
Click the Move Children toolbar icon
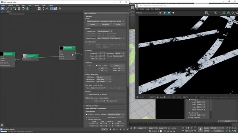(x=23, y=8)
